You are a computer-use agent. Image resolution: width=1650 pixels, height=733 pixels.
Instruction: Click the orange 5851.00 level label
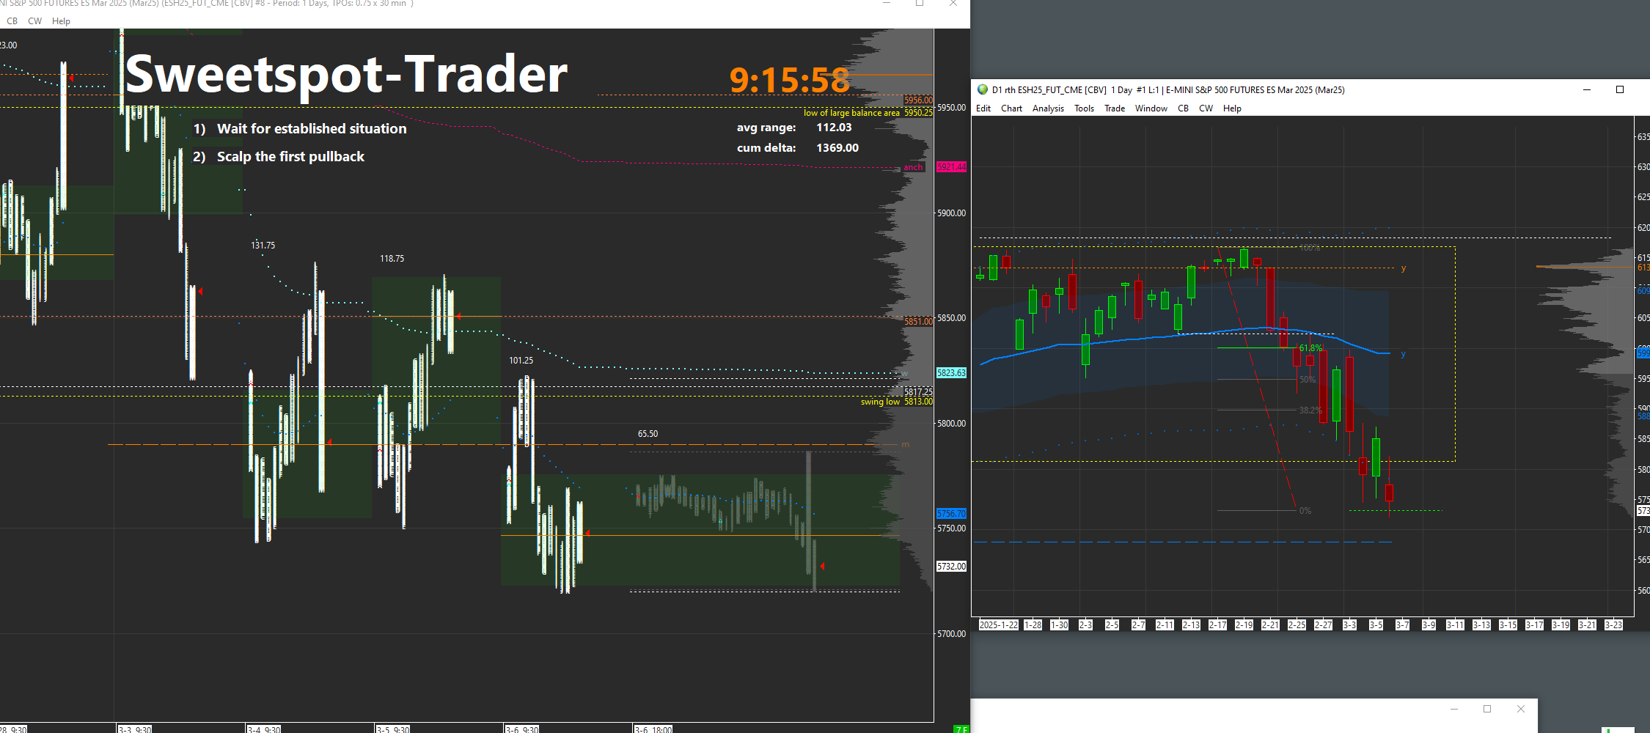tap(918, 322)
